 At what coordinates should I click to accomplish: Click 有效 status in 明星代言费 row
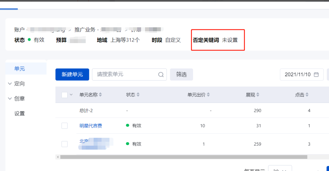point(136,126)
